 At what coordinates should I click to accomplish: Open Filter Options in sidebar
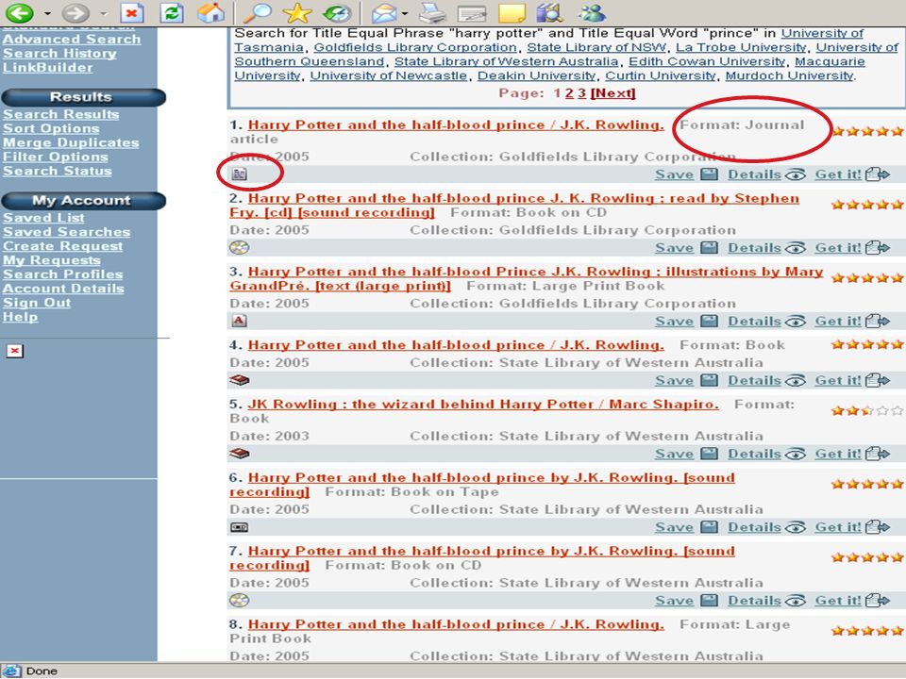(55, 157)
